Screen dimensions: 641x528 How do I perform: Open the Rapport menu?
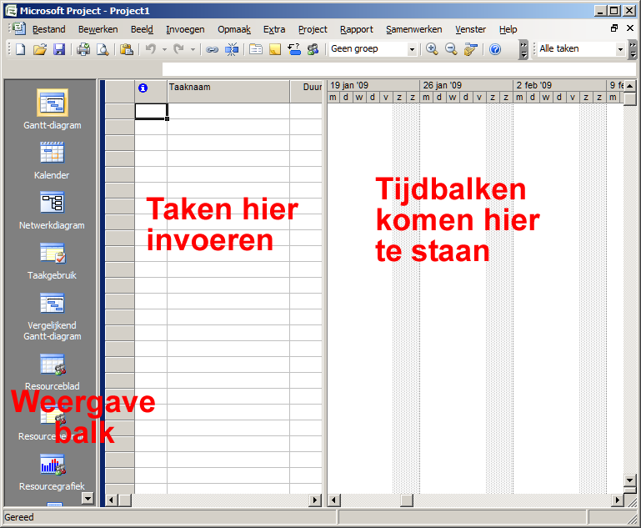point(357,29)
